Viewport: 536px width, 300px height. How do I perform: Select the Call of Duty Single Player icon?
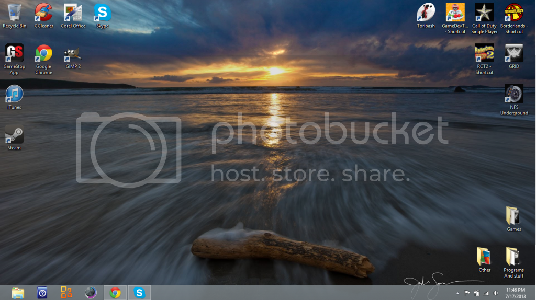484,18
